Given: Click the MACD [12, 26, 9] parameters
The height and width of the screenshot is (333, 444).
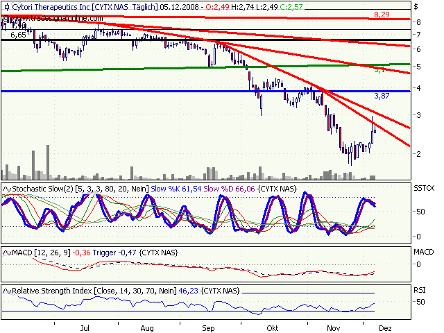Looking at the screenshot, I should (x=41, y=253).
